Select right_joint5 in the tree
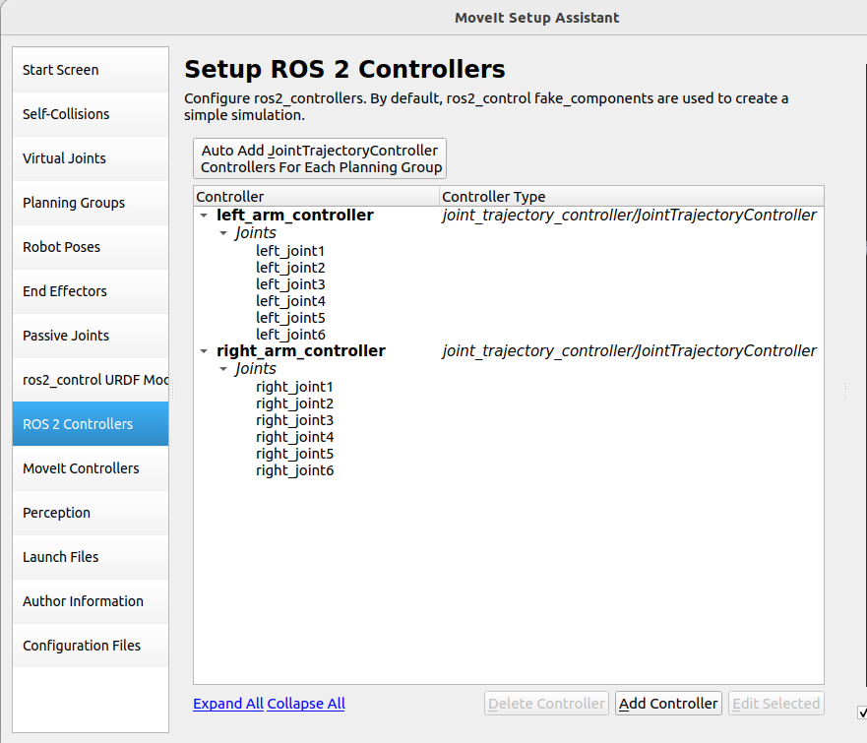The image size is (867, 743). pyautogui.click(x=294, y=454)
